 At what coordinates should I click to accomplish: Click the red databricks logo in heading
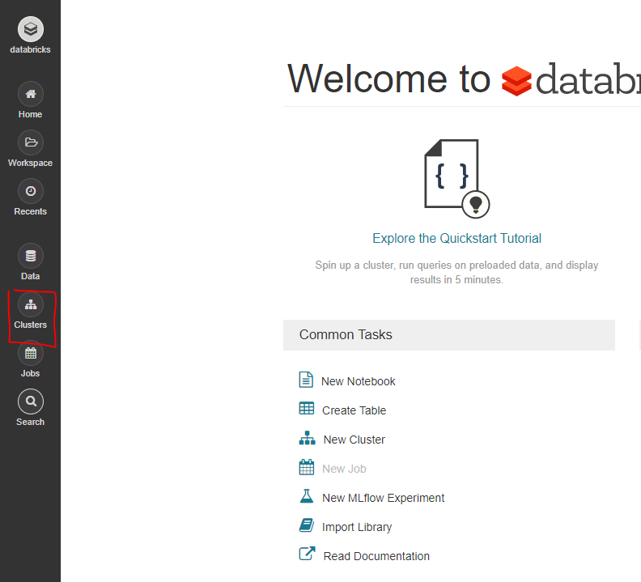tap(516, 81)
